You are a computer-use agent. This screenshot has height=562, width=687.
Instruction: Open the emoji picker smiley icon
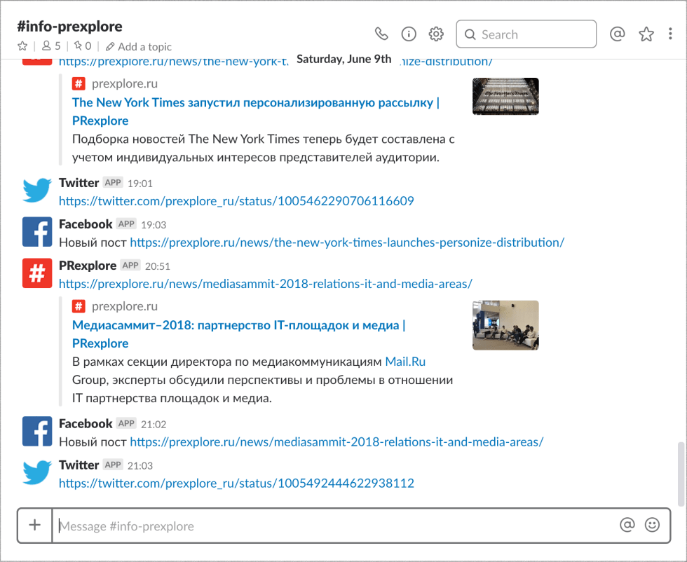(x=652, y=525)
